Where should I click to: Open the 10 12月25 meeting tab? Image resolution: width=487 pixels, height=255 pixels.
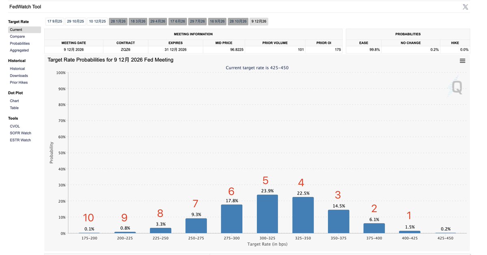[x=97, y=21]
